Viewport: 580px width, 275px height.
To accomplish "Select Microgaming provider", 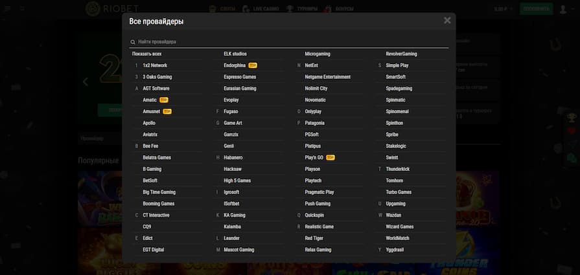I will 318,54.
